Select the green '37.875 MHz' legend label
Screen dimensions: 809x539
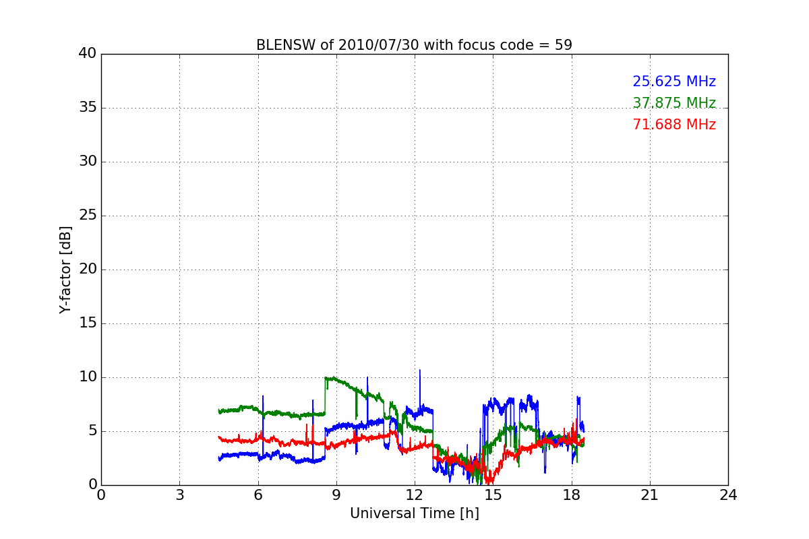pyautogui.click(x=674, y=103)
